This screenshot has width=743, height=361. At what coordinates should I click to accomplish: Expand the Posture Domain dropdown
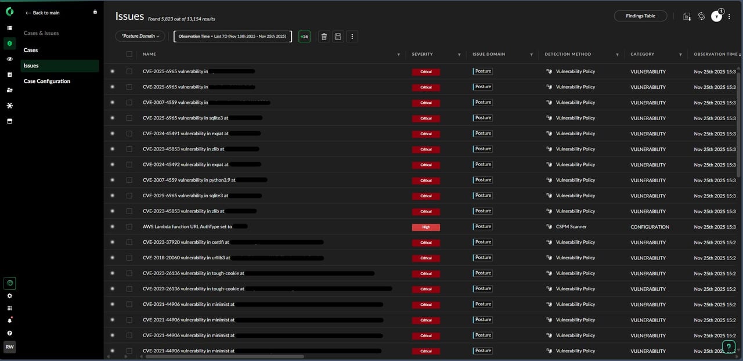pyautogui.click(x=140, y=37)
